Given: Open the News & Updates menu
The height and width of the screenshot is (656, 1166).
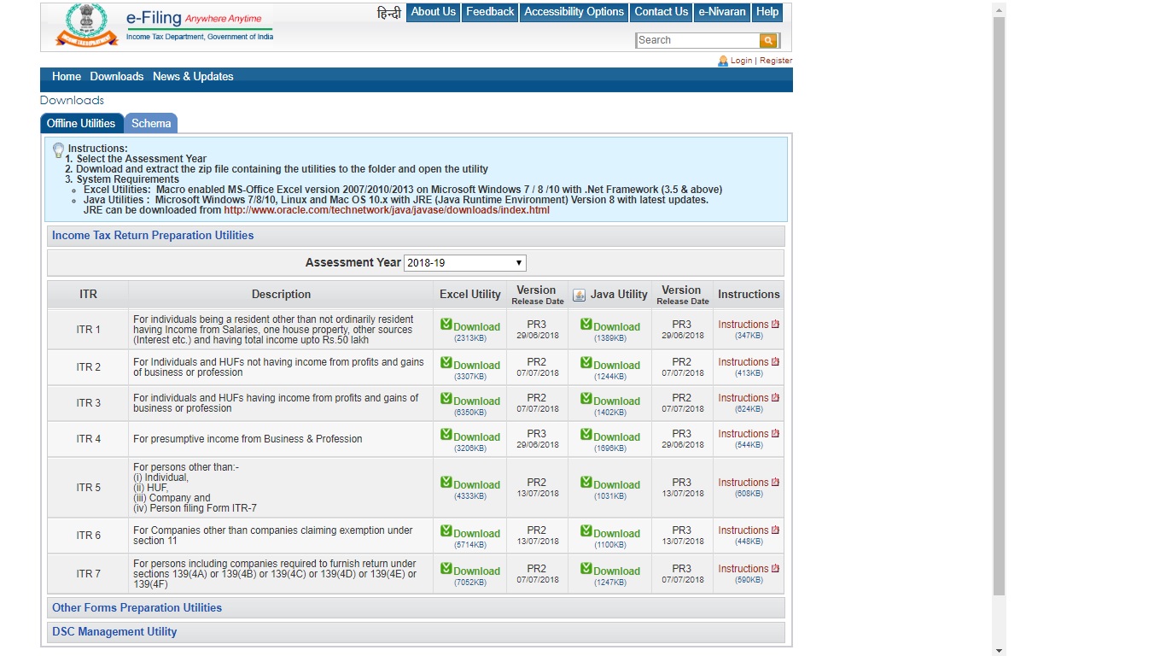Looking at the screenshot, I should click(x=193, y=77).
